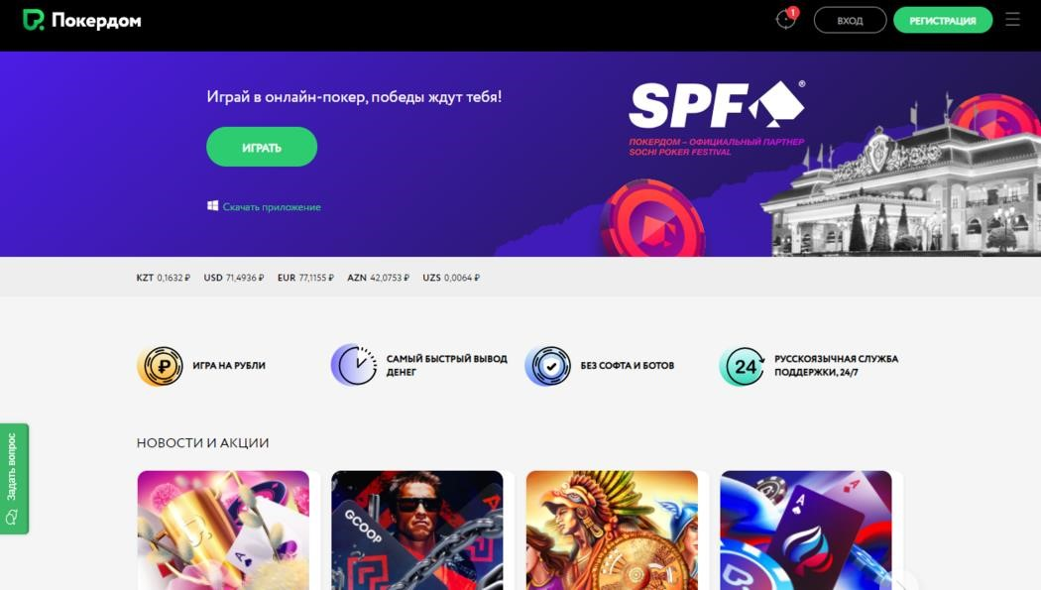Click the Windows icon next to download link
Viewport: 1041px width, 590px height.
(212, 205)
